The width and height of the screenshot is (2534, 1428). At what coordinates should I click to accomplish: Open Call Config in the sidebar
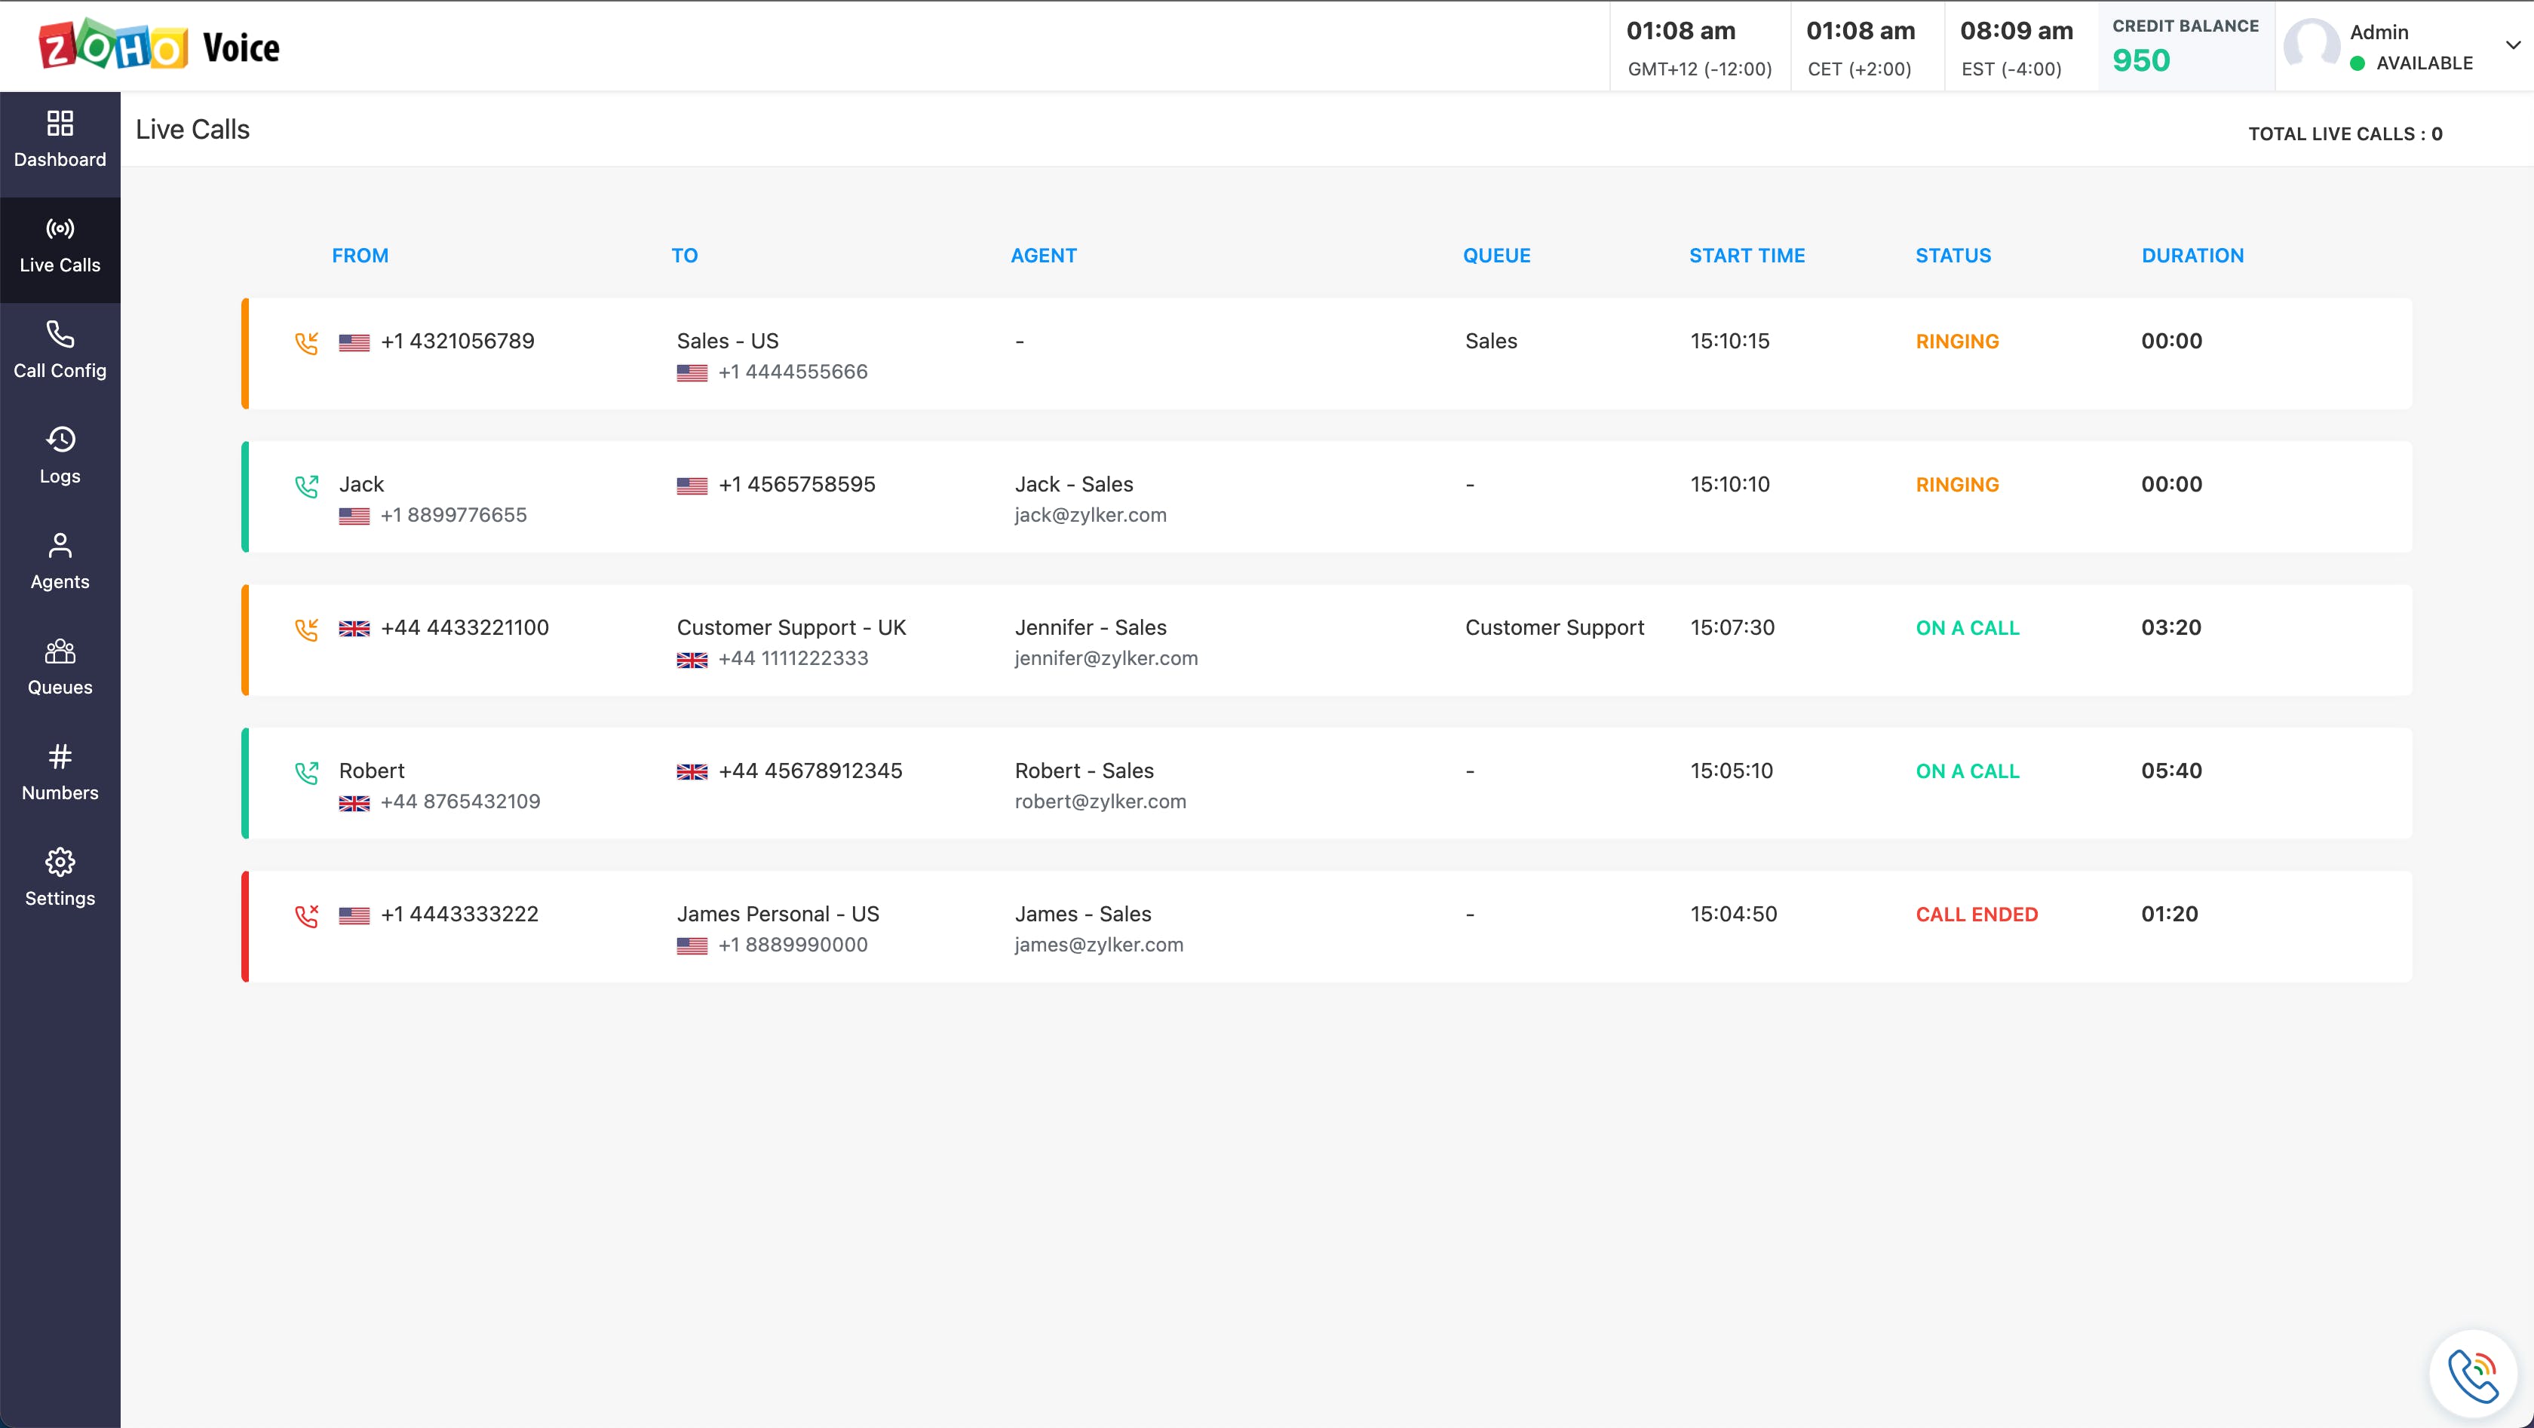click(60, 349)
